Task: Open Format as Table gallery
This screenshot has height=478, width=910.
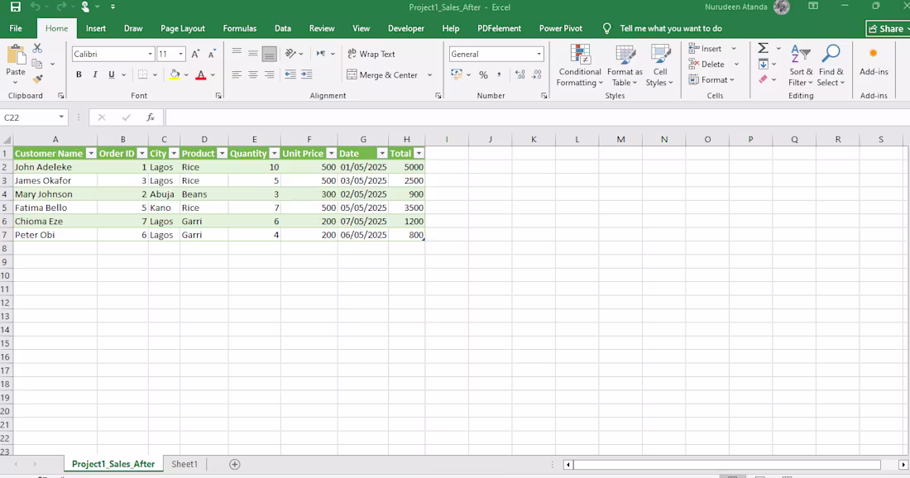Action: click(x=625, y=65)
